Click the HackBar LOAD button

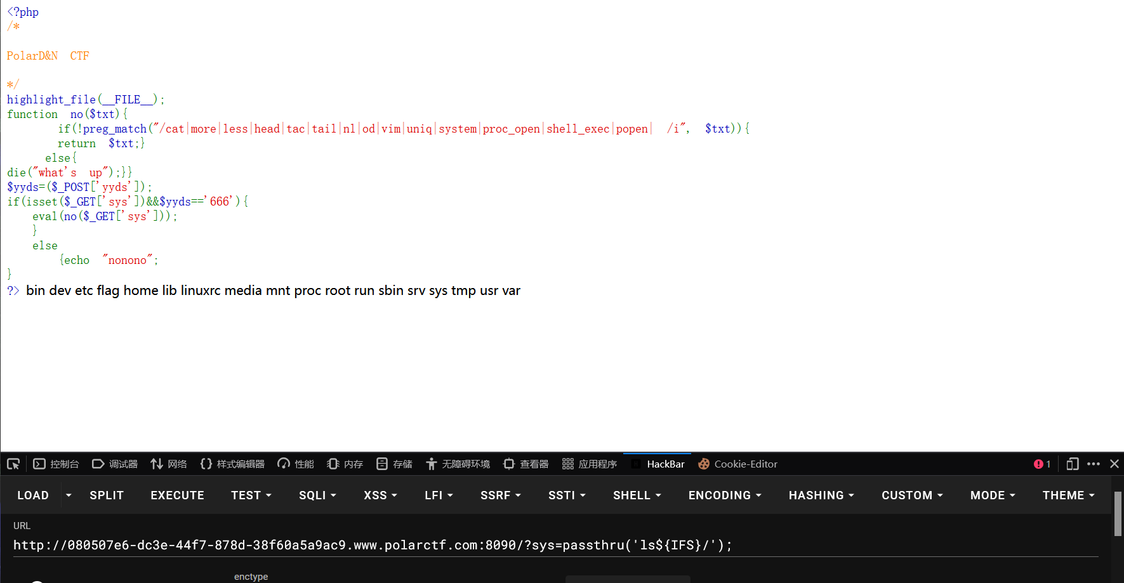(33, 495)
